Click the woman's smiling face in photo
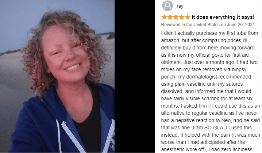 66,55
